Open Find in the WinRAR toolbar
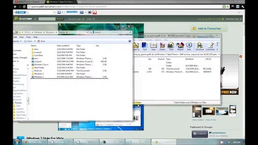Viewport: 258px width, 145px height. coord(171,46)
